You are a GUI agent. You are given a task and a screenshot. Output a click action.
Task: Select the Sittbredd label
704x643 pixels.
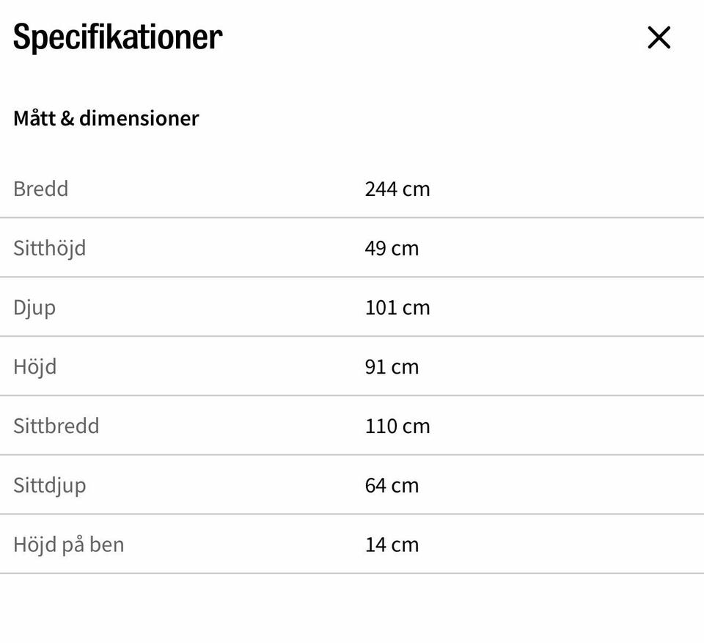click(x=56, y=426)
